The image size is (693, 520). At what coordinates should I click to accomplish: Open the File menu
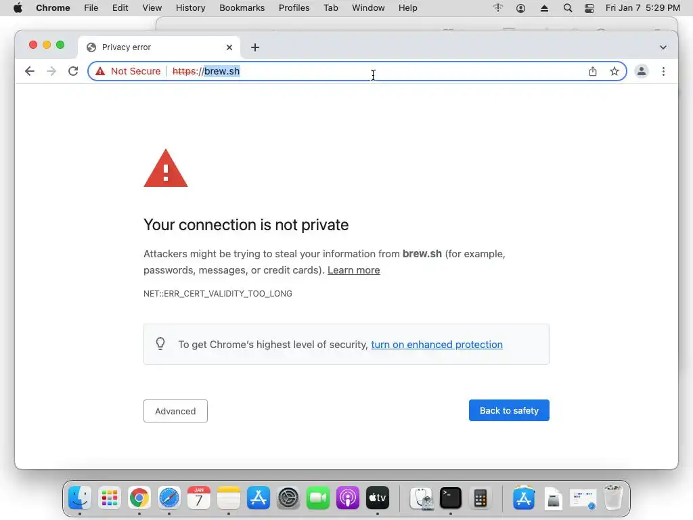point(91,8)
